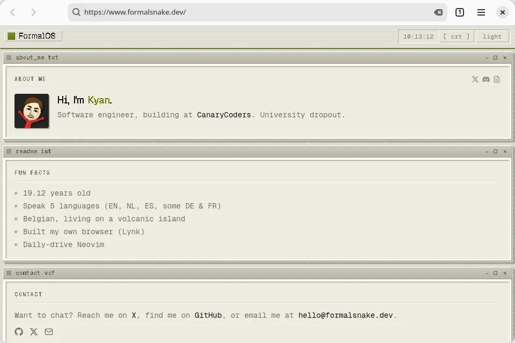Open the document/resume icon in About Me
The height and width of the screenshot is (343, 515).
pos(497,79)
